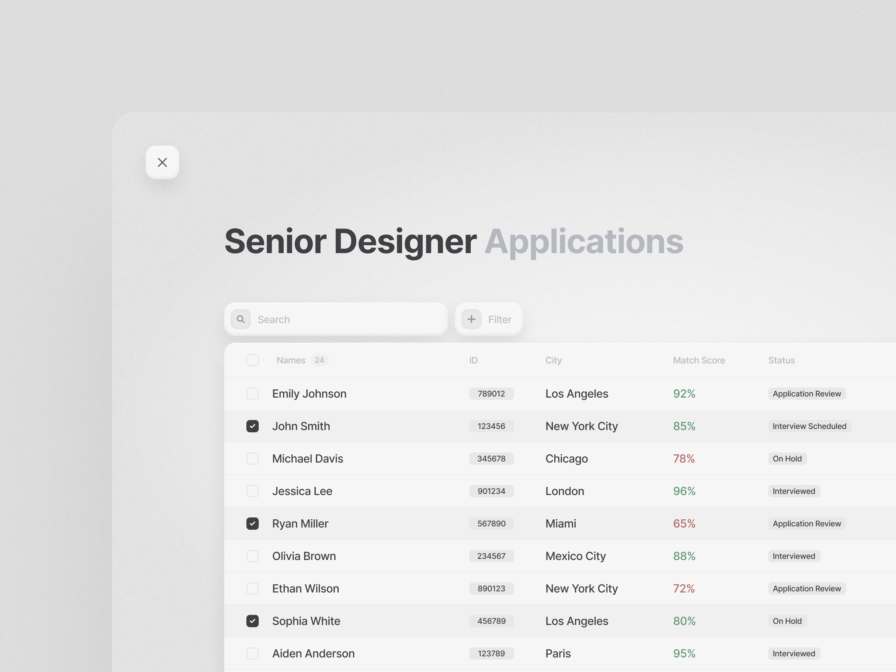Click ID badge 789012
The width and height of the screenshot is (896, 672).
coord(491,394)
